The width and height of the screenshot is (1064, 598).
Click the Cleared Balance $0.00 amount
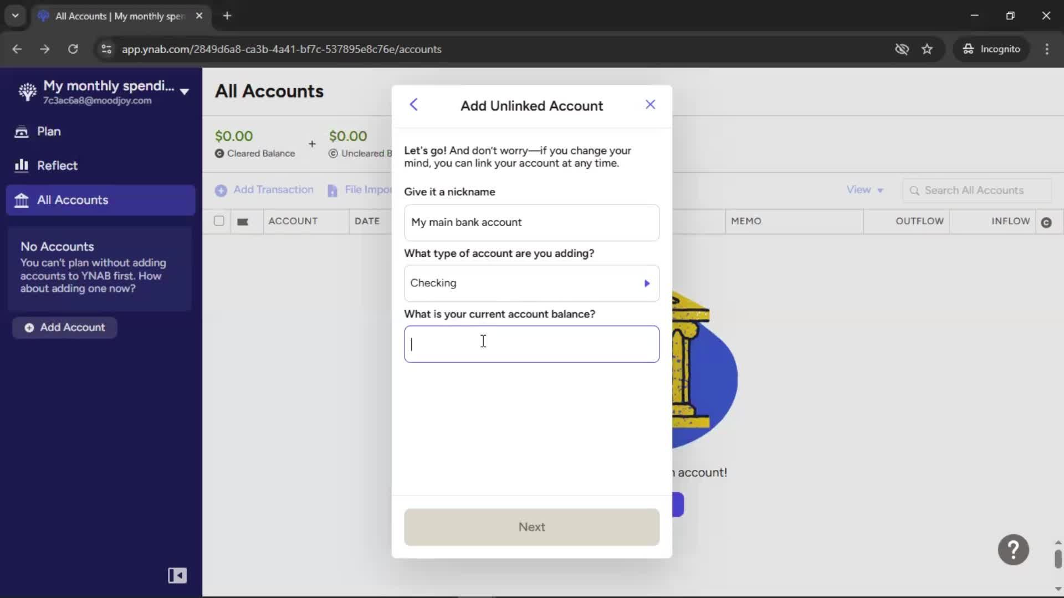pyautogui.click(x=234, y=136)
